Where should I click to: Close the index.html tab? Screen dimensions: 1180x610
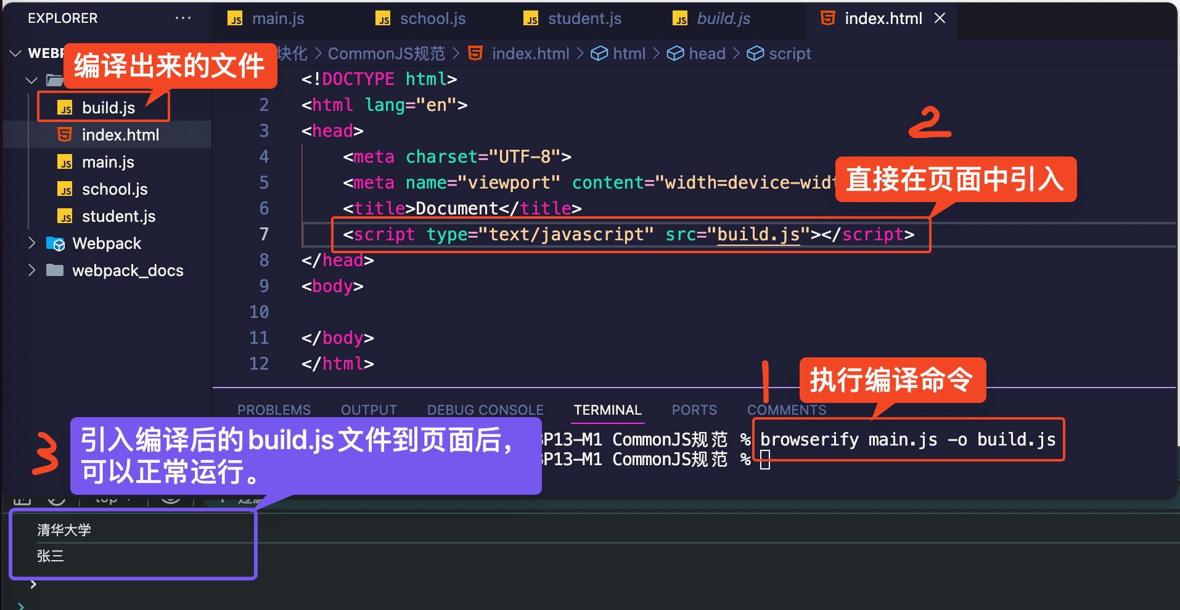[x=940, y=18]
